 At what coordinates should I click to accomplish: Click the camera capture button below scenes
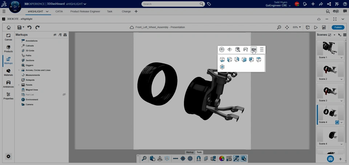point(330,159)
